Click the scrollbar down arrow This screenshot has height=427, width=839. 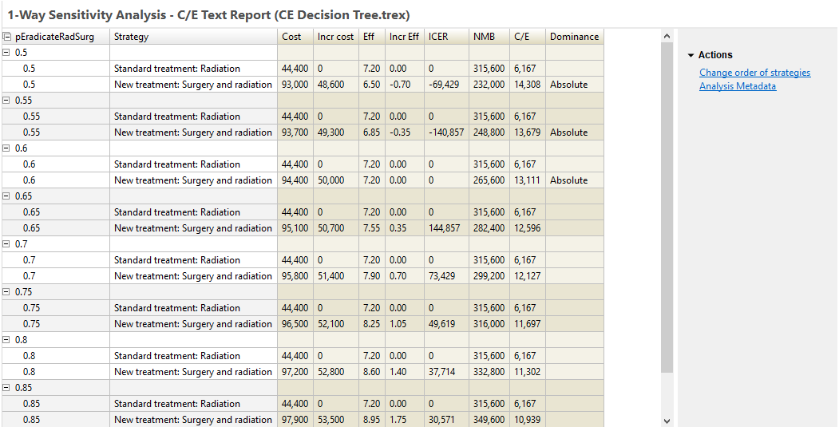(x=667, y=420)
